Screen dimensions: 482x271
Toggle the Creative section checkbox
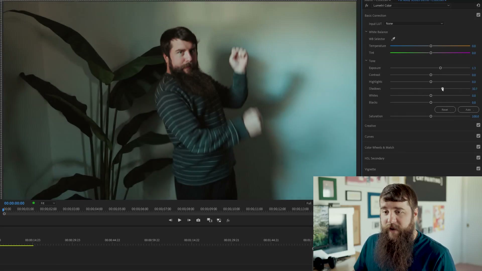pyautogui.click(x=478, y=125)
